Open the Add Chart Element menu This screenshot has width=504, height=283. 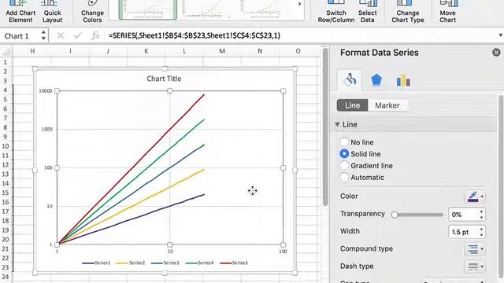[x=20, y=12]
